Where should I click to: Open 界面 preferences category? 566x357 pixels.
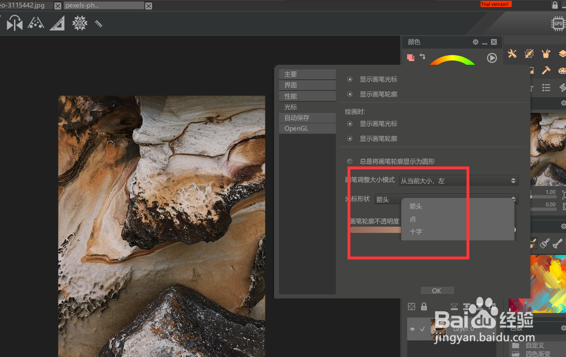click(307, 85)
